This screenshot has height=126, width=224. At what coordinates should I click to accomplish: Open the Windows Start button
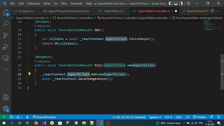[4, 123]
